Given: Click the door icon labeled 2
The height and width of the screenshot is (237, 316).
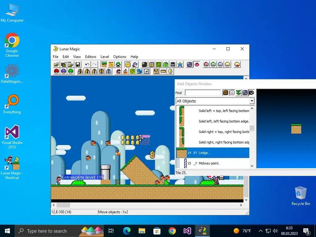Looking at the screenshot, I should pyautogui.click(x=94, y=71).
